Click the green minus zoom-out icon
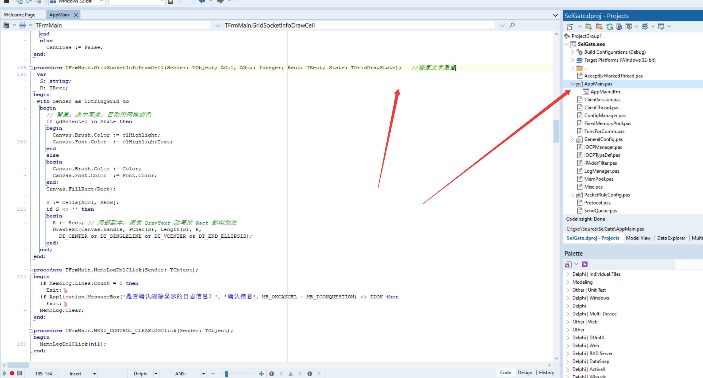The image size is (703, 378). [x=213, y=373]
